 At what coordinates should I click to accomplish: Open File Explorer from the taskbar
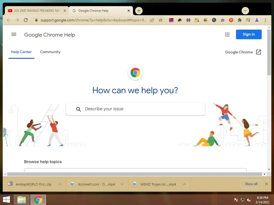pos(21,200)
